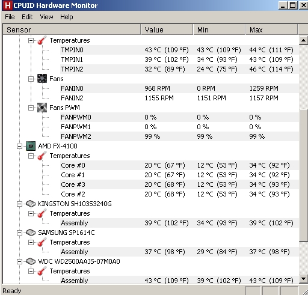Collapse the Fans PWM group

[x=31, y=108]
